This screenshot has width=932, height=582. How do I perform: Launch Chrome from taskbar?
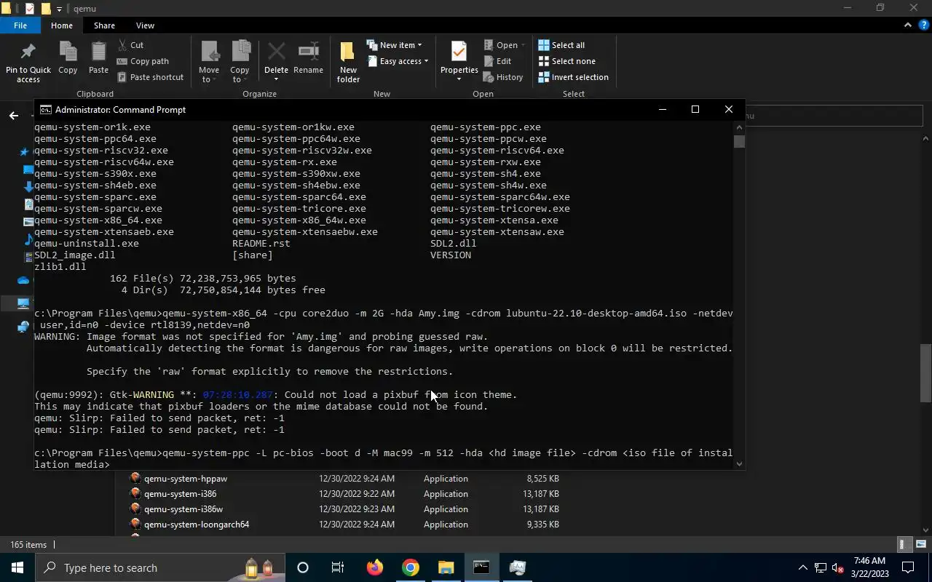tap(410, 567)
